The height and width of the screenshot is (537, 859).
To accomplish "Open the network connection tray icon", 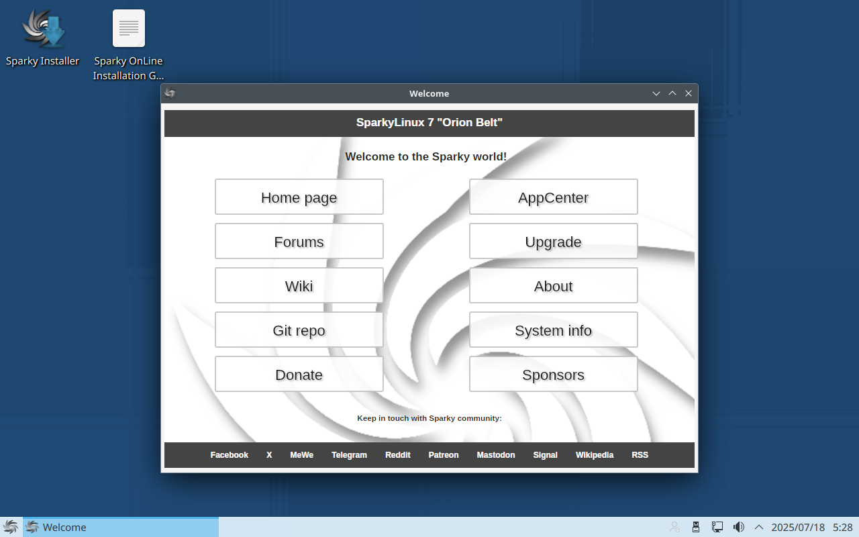I will (x=717, y=527).
